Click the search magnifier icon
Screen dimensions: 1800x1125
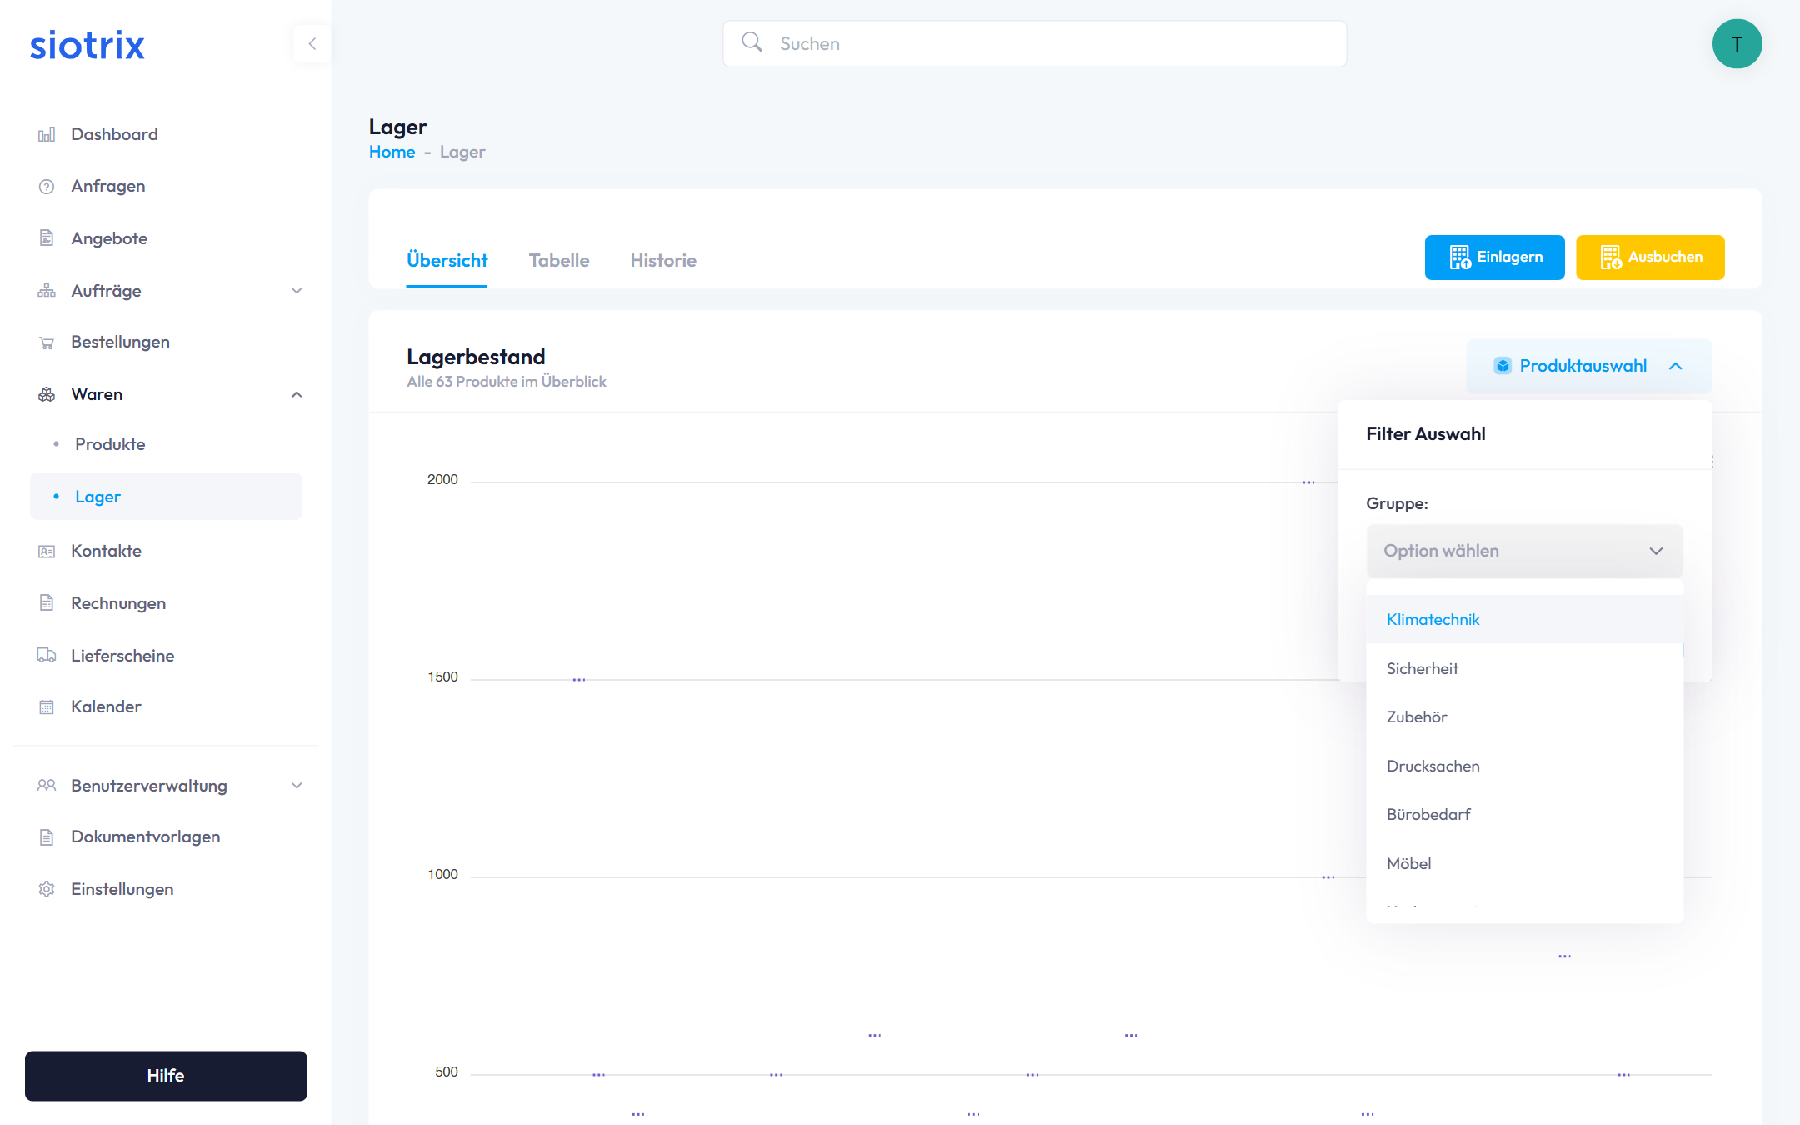(752, 42)
